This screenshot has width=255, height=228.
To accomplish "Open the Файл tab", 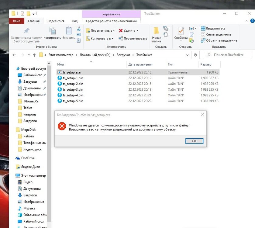I will (16, 21).
